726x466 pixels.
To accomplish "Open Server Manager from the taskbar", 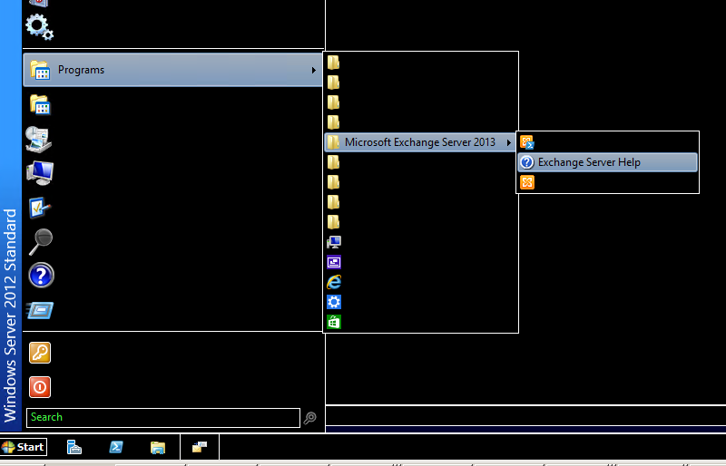I will click(74, 447).
